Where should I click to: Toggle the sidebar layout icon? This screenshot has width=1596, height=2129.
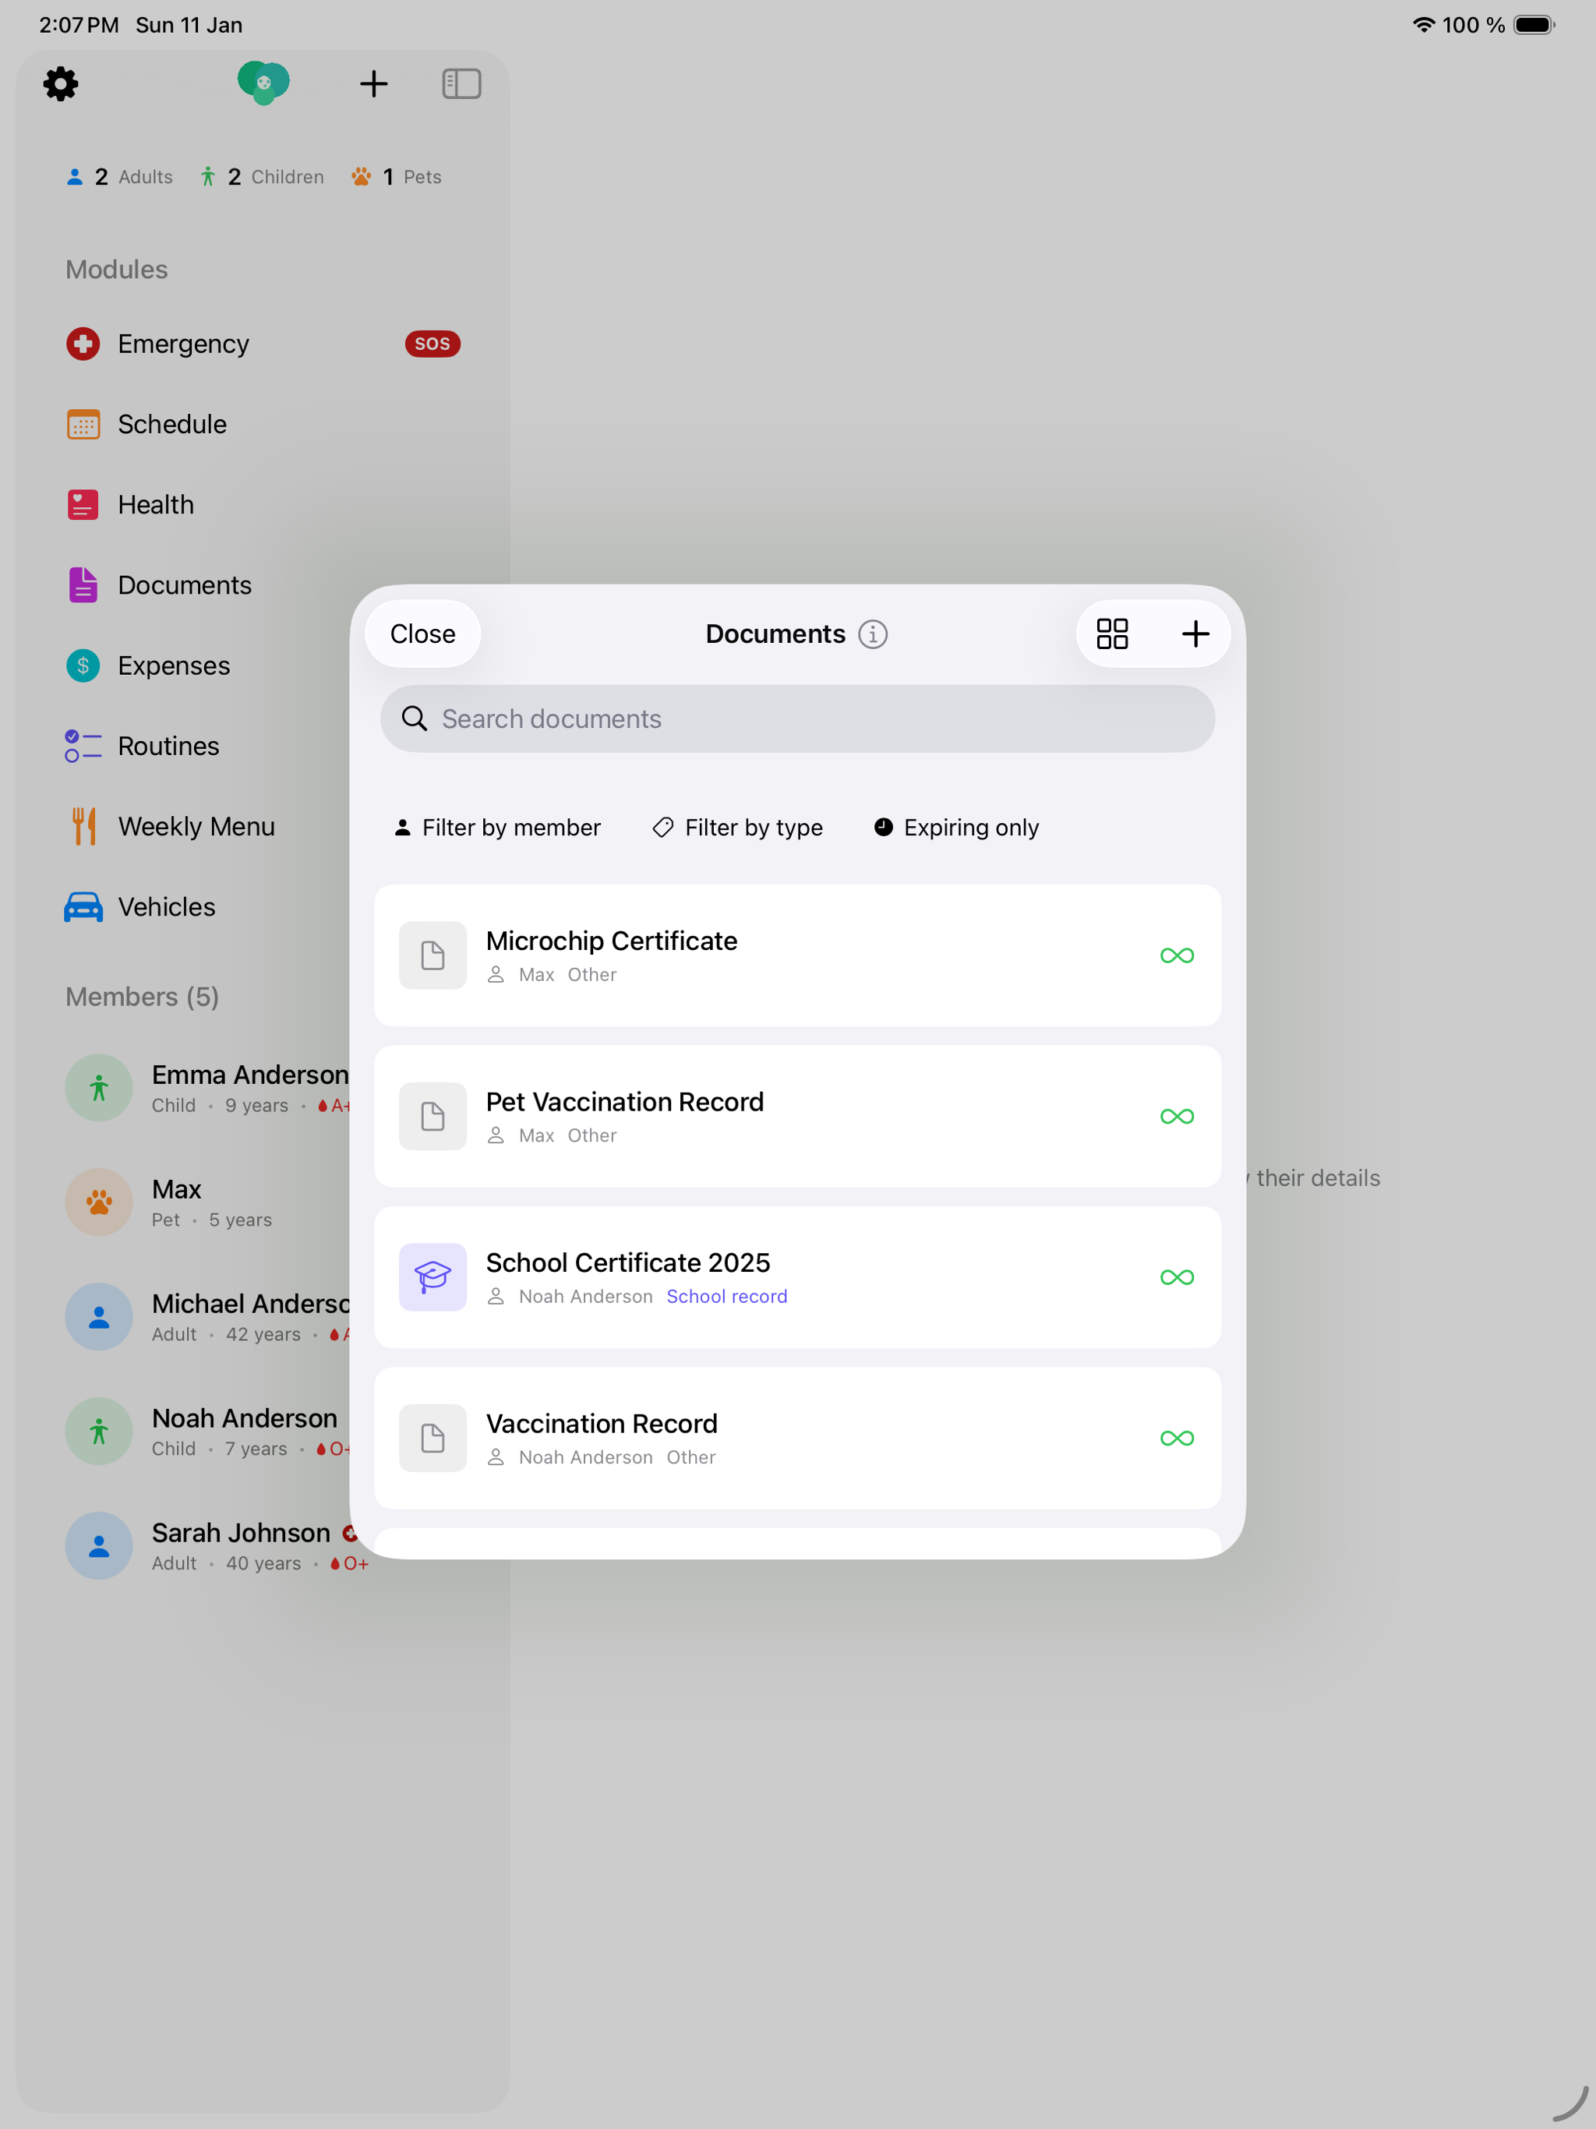click(461, 83)
